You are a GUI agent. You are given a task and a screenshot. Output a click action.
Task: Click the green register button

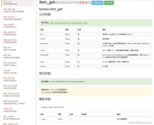109,3
